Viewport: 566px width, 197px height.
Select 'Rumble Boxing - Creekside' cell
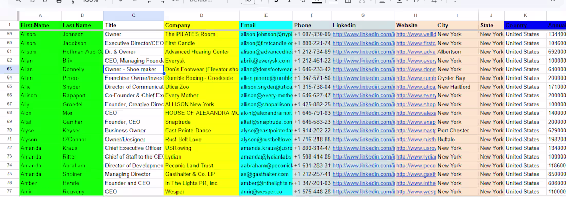[201, 78]
